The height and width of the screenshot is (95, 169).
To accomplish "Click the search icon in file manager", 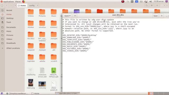I will pos(147,6).
